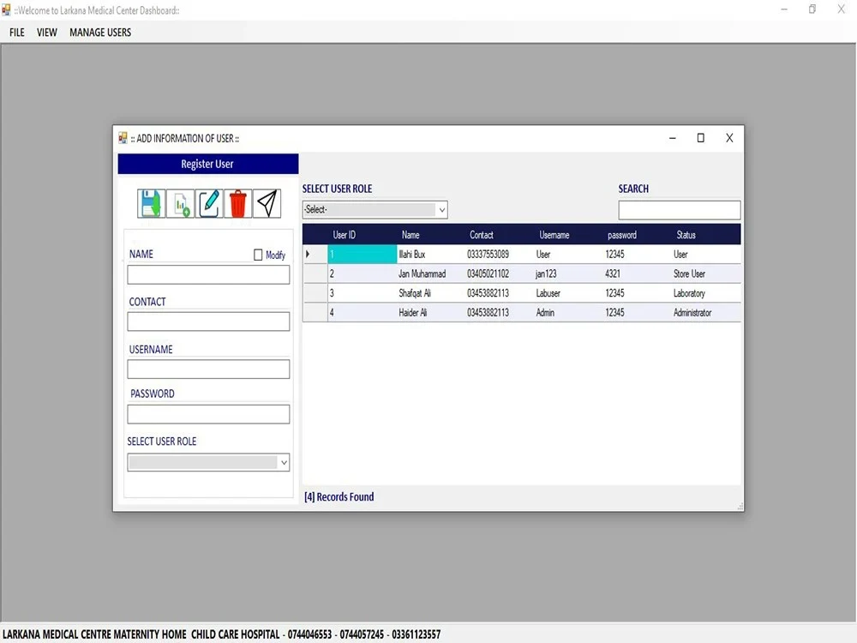Image resolution: width=857 pixels, height=643 pixels.
Task: Open the FILE menu
Action: pyautogui.click(x=16, y=32)
